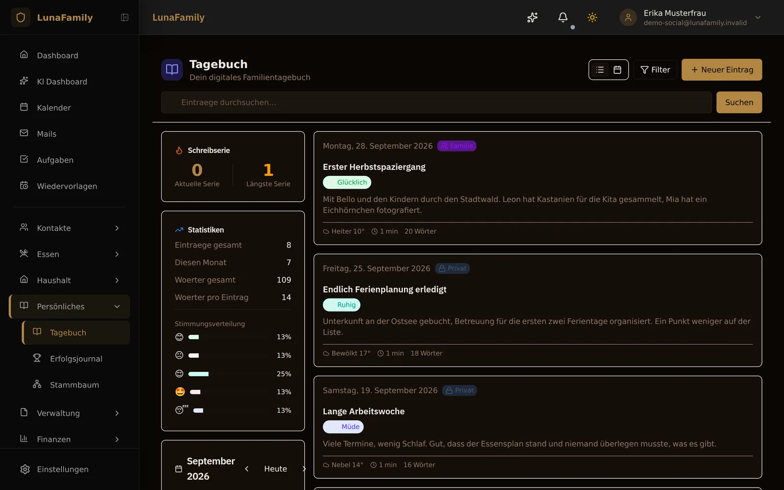
Task: Open Erfolgsjournal trophy icon
Action: point(37,358)
